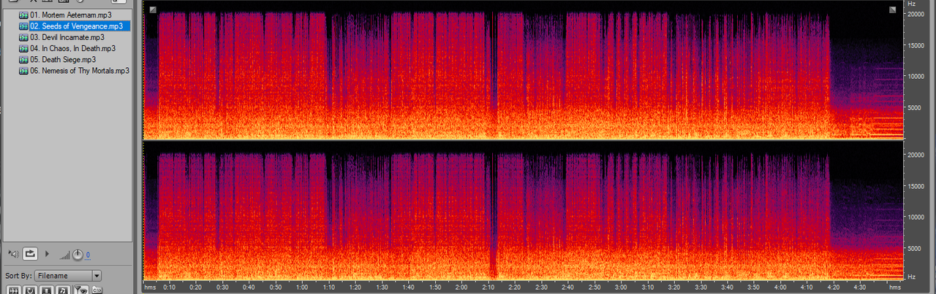The image size is (936, 294).
Task: Toggle the Auto-Play speaker icon
Action: click(14, 254)
